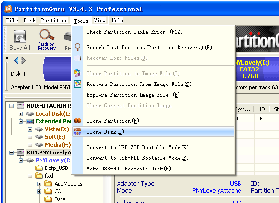
Task: Open the Partition Recovery toolbar icon
Action: tap(47, 35)
